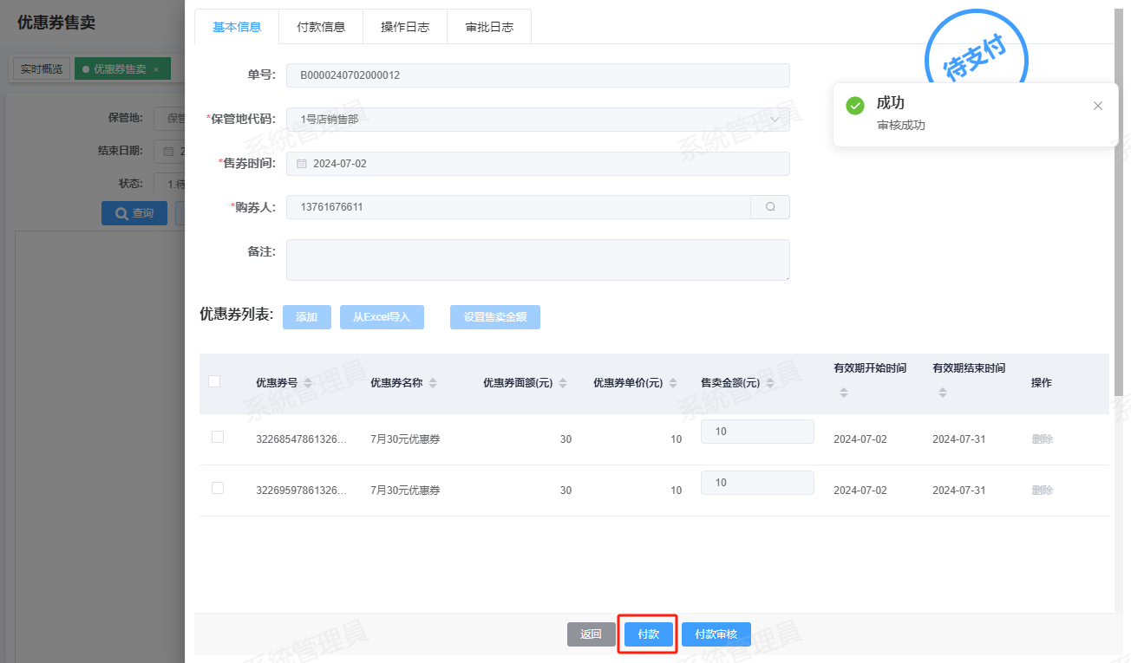This screenshot has height=663, width=1131.
Task: Click the 优惠券列表 heading
Action: pyautogui.click(x=237, y=314)
